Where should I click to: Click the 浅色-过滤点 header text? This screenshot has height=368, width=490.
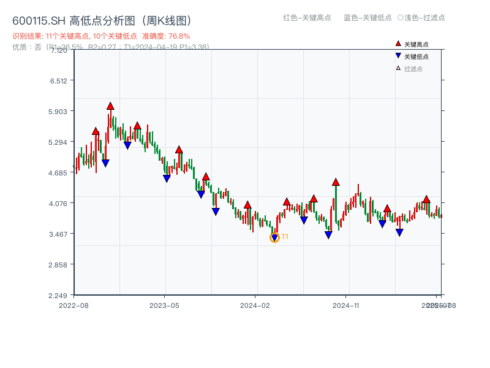pyautogui.click(x=424, y=18)
